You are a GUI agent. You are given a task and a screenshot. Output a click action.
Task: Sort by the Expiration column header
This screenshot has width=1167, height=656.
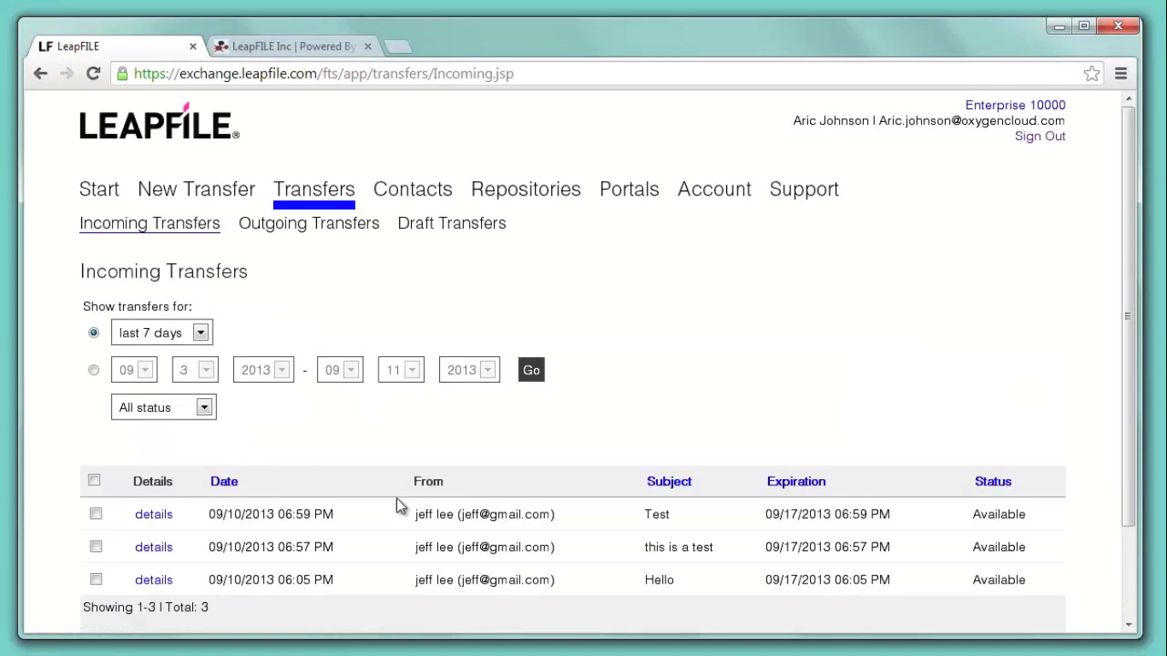point(796,482)
